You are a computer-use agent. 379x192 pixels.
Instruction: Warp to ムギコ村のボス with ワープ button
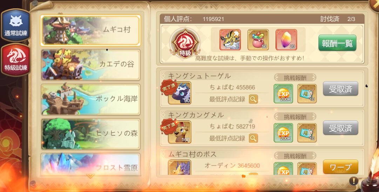pos(340,167)
